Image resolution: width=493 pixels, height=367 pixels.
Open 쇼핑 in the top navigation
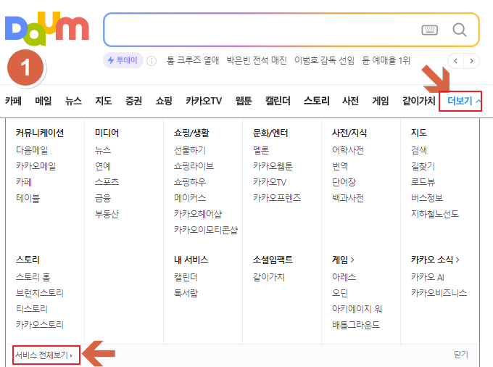click(x=164, y=101)
